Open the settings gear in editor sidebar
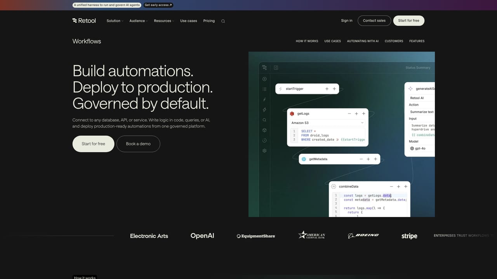 tap(264, 151)
